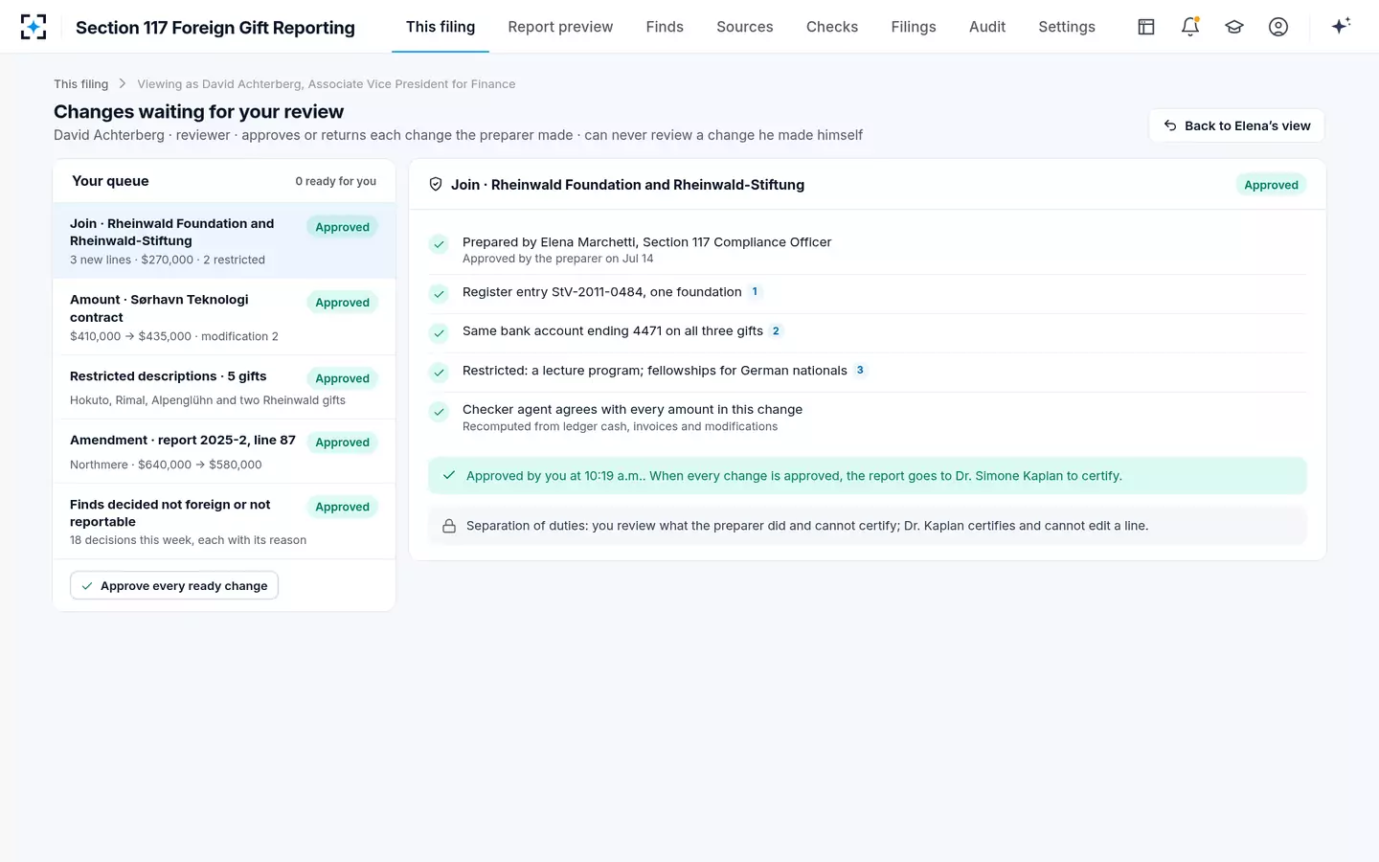The width and height of the screenshot is (1379, 862).
Task: Click the breadcrumb chevron after This filing
Action: pyautogui.click(x=123, y=84)
